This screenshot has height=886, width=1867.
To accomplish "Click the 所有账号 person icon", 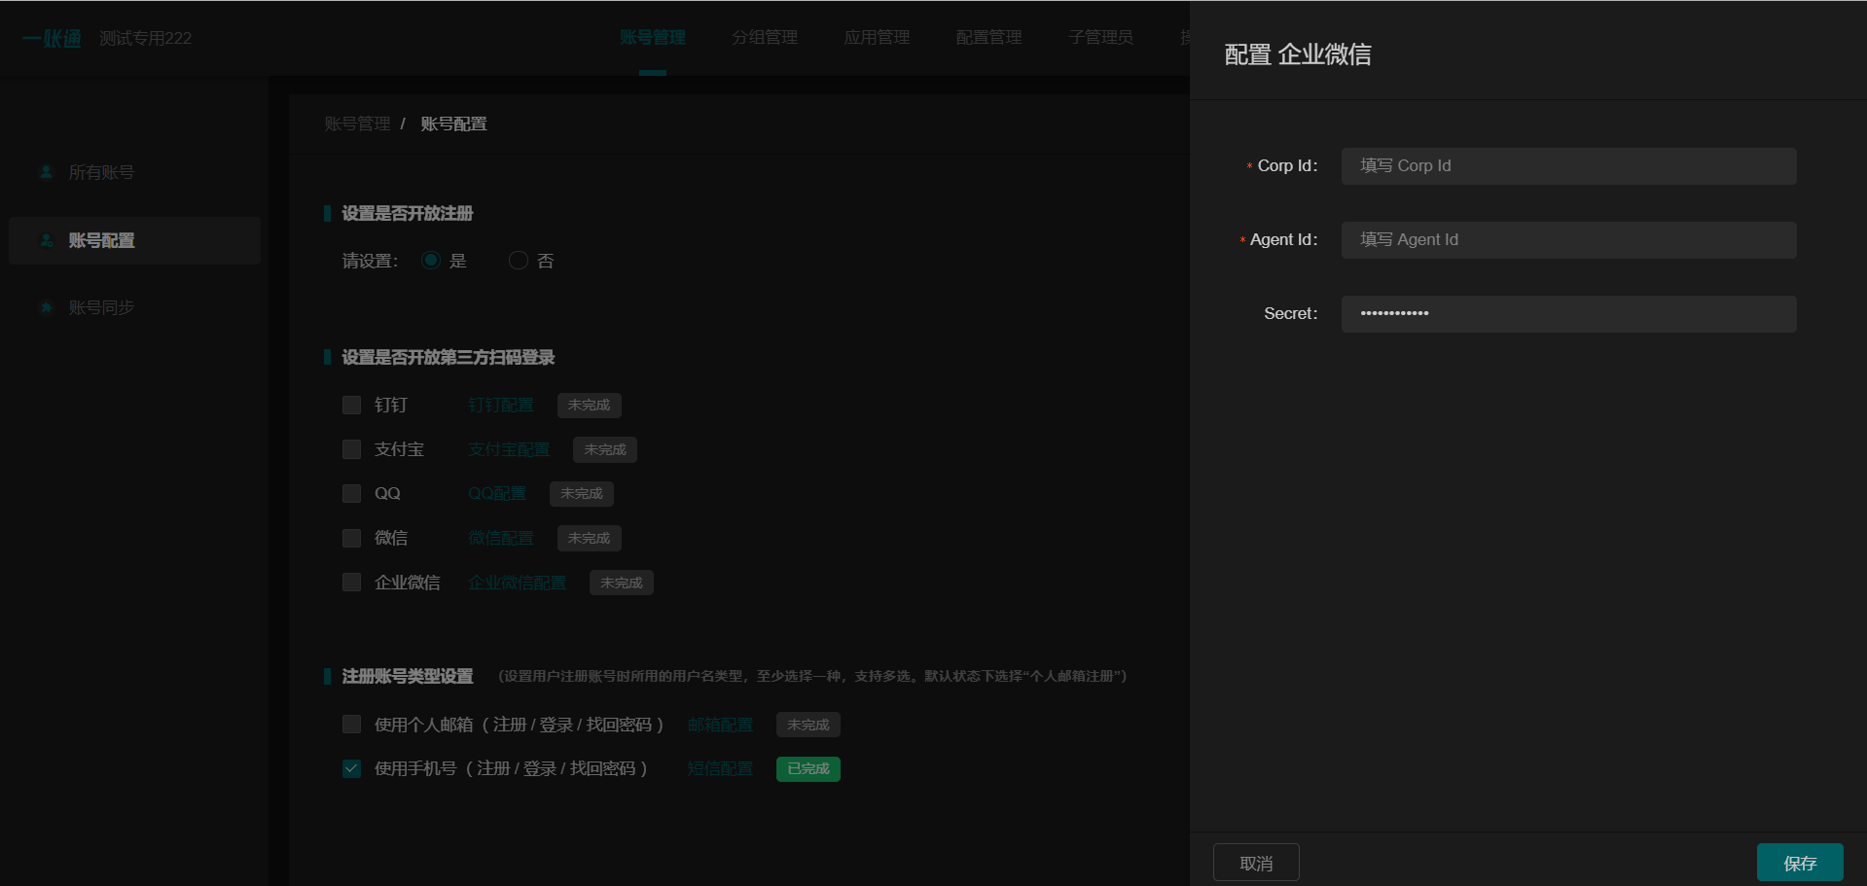I will [45, 172].
